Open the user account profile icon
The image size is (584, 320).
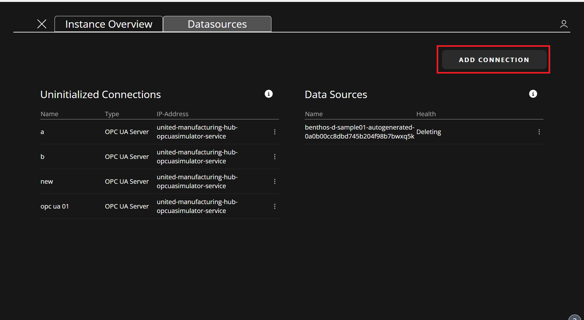pyautogui.click(x=564, y=24)
